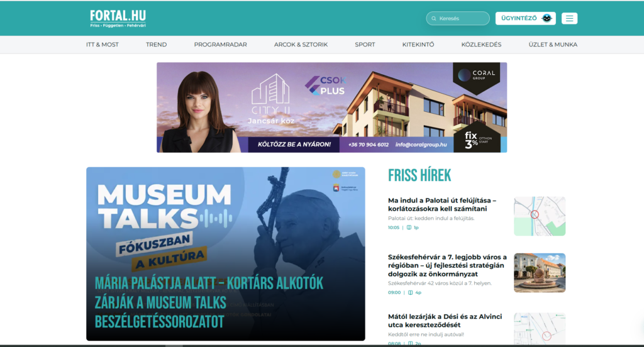Open the ARCOK & SZTORIK section
Viewport: 644px width, 347px height.
[301, 45]
